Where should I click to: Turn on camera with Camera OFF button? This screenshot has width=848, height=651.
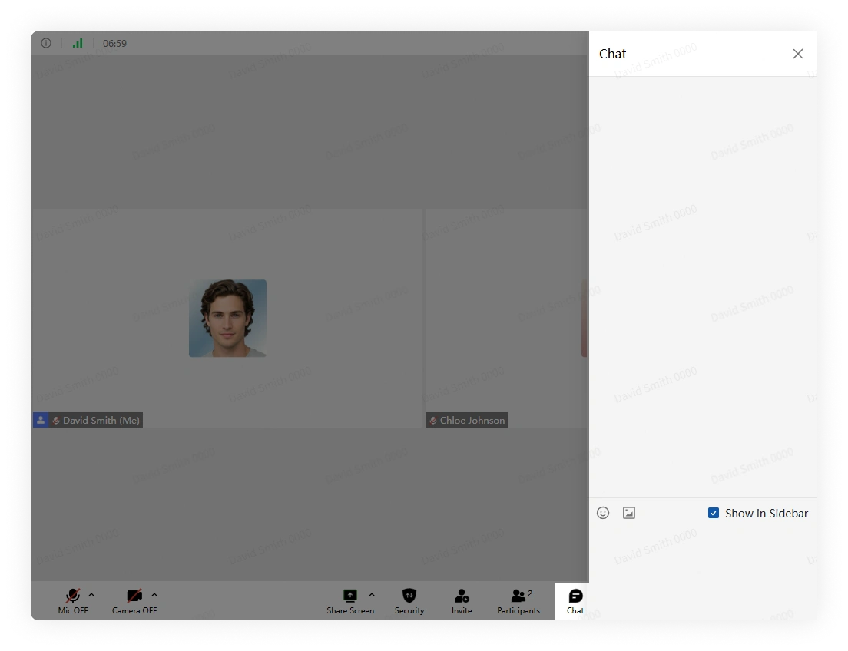pyautogui.click(x=134, y=601)
